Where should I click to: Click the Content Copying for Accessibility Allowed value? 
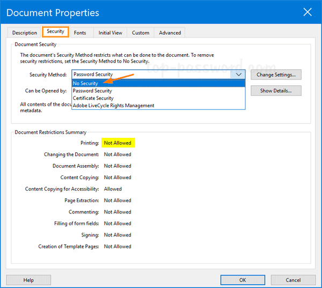(113, 189)
